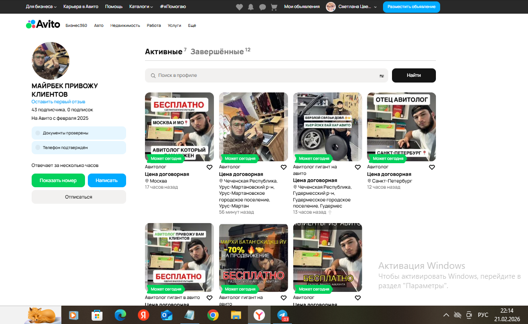The width and height of the screenshot is (528, 324).
Task: Focus 'Поиск в профиле' search field
Action: [266, 75]
